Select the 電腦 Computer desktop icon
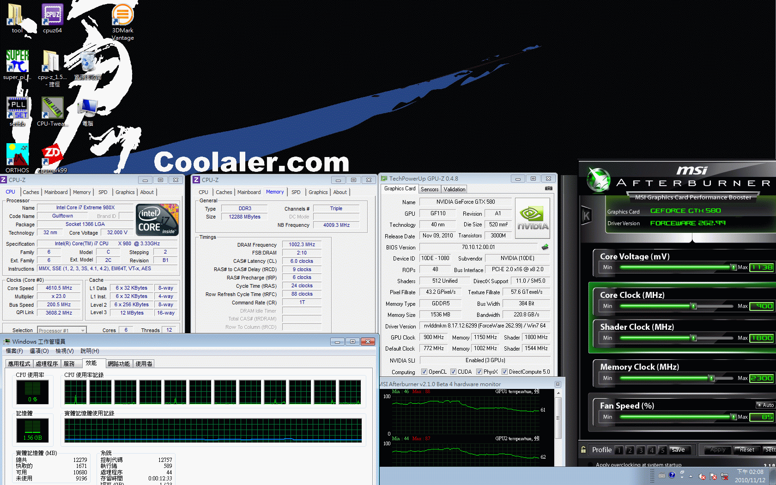The height and width of the screenshot is (485, 776). 88,111
